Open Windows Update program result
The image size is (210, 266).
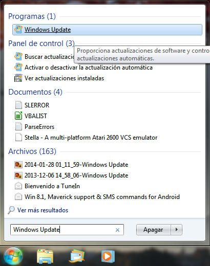[107, 30]
